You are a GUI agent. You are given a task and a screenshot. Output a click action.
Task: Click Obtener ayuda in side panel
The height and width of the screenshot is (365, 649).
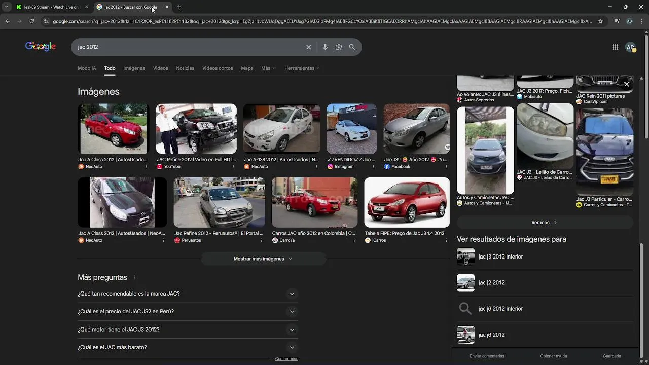coord(554,356)
